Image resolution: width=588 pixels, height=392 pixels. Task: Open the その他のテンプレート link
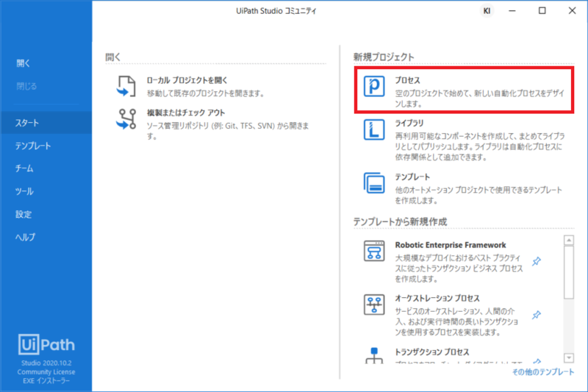click(543, 371)
